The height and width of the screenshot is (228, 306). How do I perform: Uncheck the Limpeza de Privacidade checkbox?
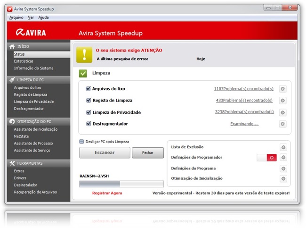(89, 112)
